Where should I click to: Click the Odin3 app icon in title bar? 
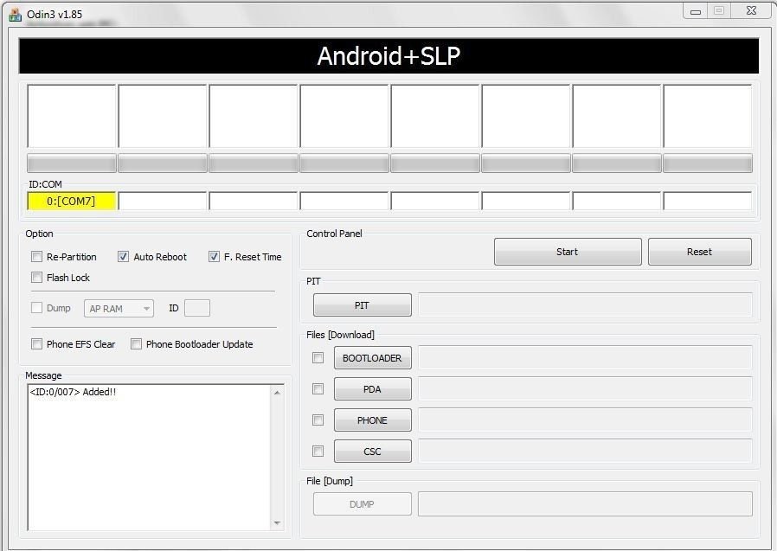tap(15, 15)
